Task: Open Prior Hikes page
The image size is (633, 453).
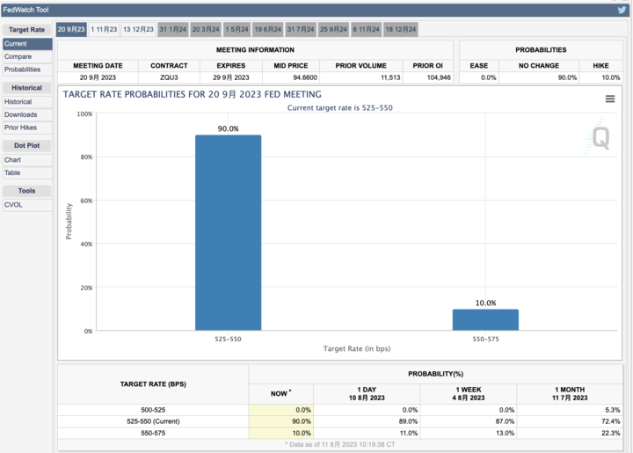Action: [27, 128]
